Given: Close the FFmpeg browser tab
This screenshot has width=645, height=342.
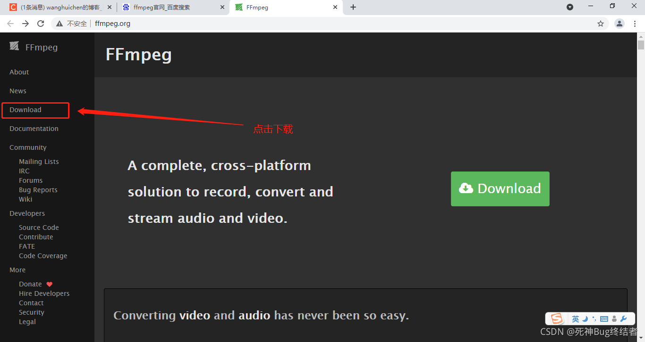Looking at the screenshot, I should coord(335,7).
